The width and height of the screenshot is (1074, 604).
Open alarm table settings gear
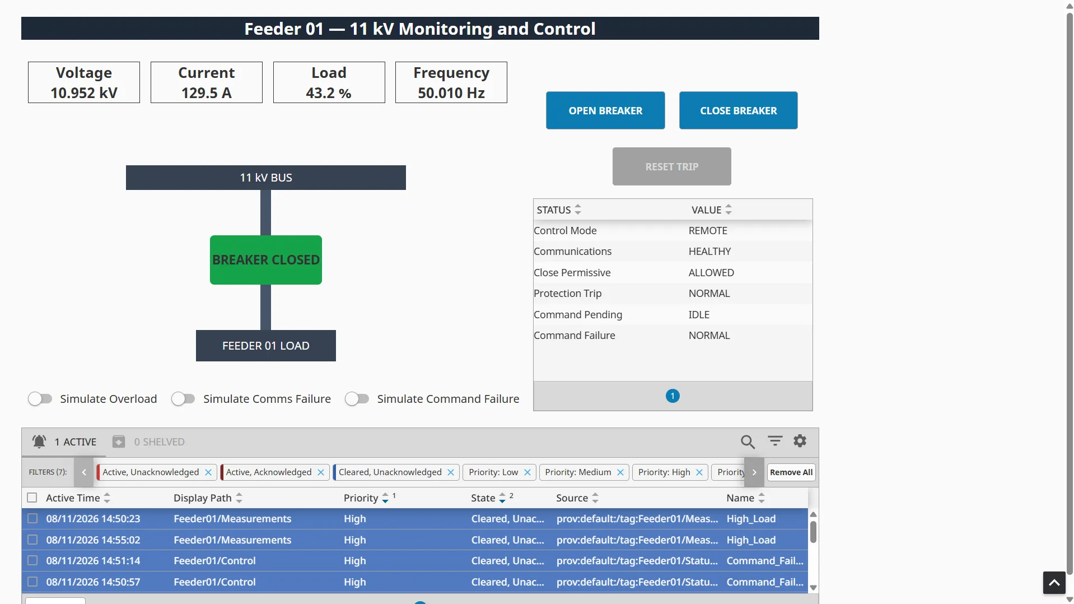point(800,442)
